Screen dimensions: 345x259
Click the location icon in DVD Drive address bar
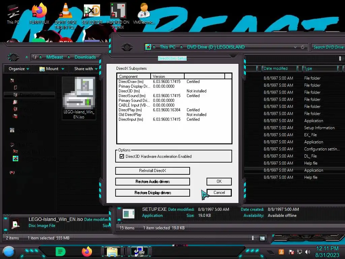click(x=148, y=47)
